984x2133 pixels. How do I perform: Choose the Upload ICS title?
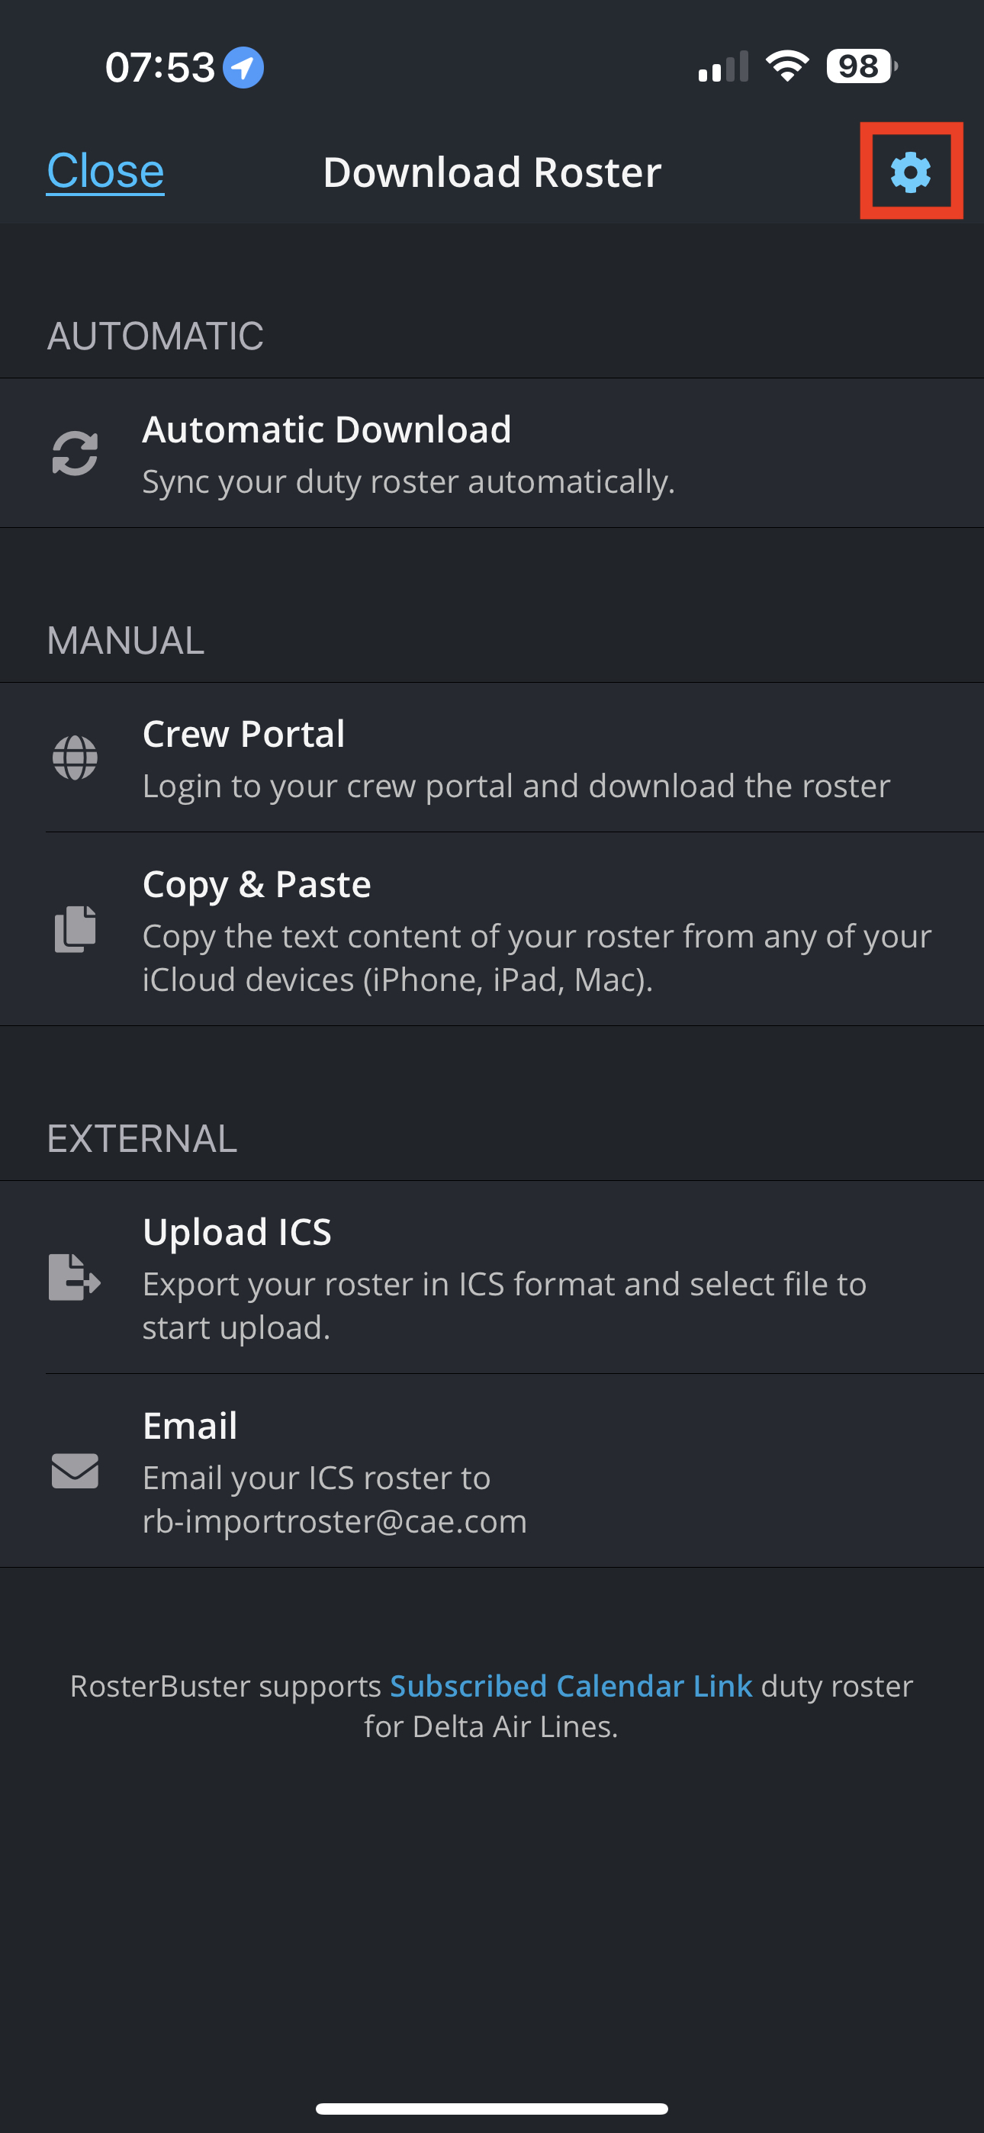point(237,1232)
